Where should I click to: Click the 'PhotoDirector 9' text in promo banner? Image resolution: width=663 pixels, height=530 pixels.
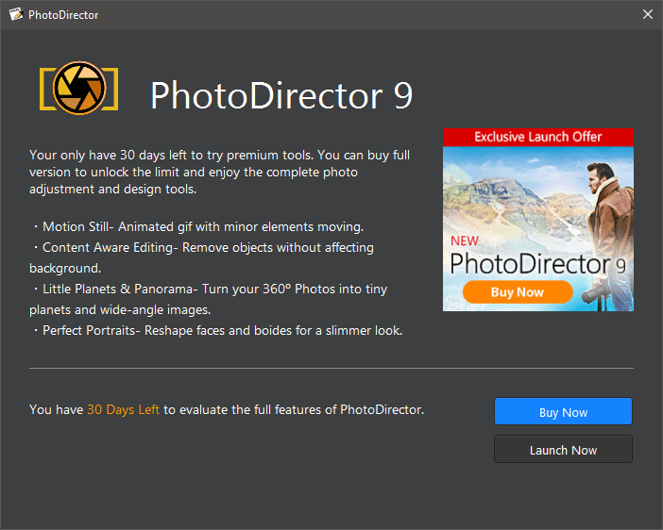[537, 264]
